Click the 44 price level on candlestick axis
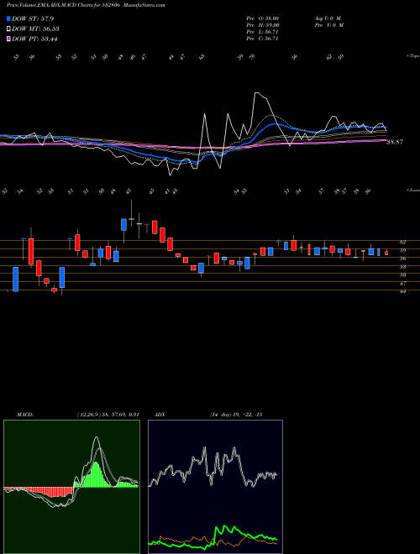Screen dimensions: 420x554 (x=402, y=291)
